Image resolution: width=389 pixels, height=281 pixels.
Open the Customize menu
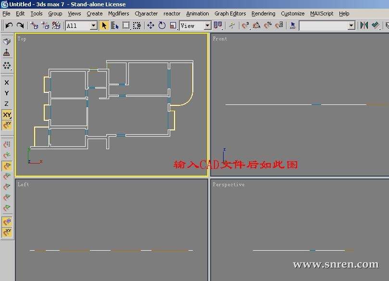(293, 13)
